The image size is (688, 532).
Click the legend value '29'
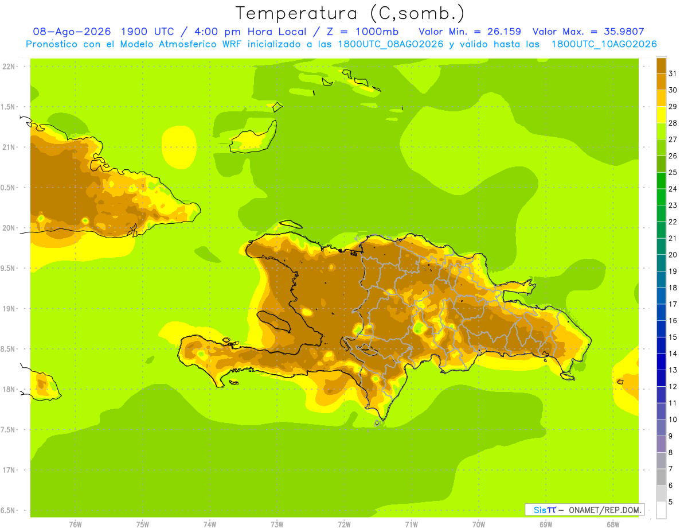(673, 107)
